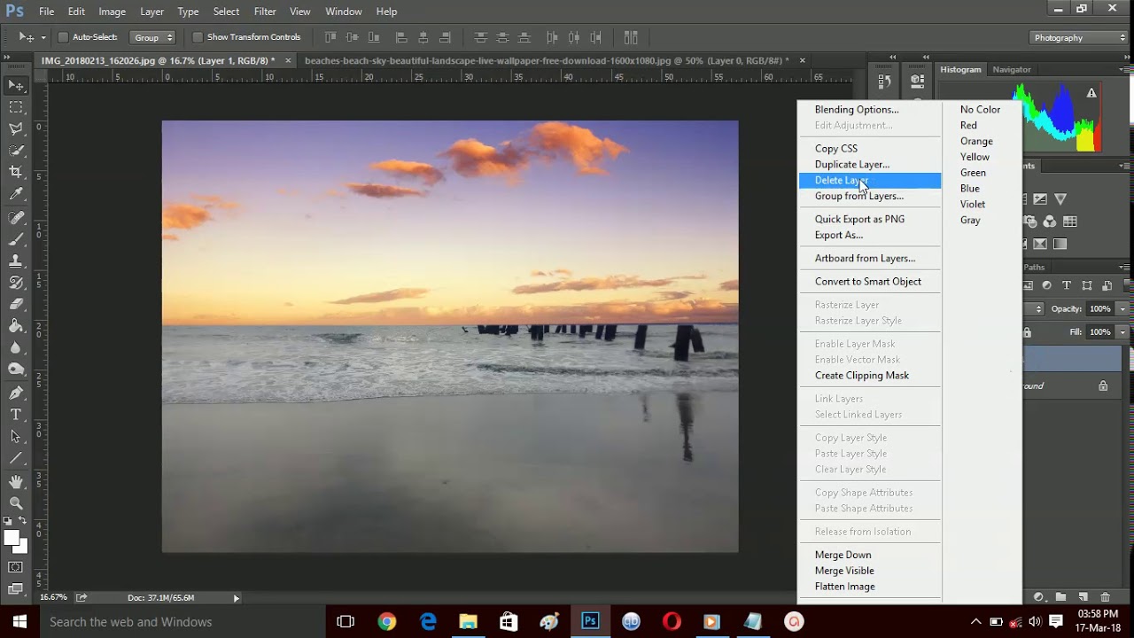Open the History panel icon in collapsed dock
This screenshot has width=1134, height=638.
(884, 82)
